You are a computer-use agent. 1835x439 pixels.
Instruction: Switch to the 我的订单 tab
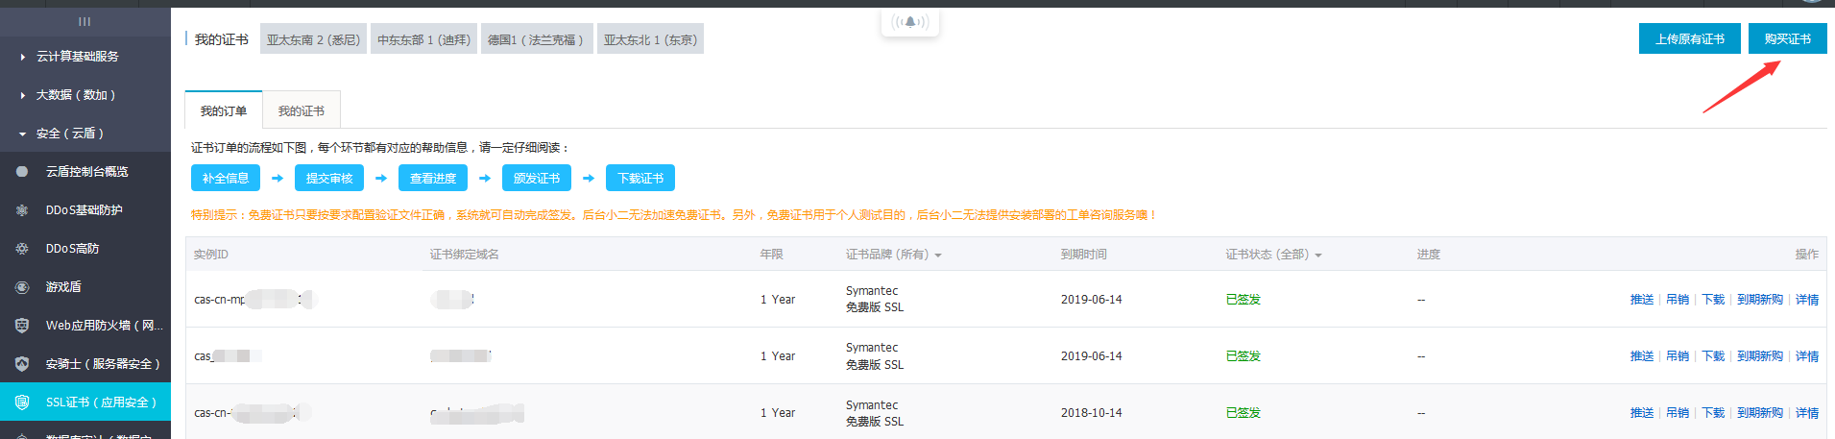coord(224,111)
